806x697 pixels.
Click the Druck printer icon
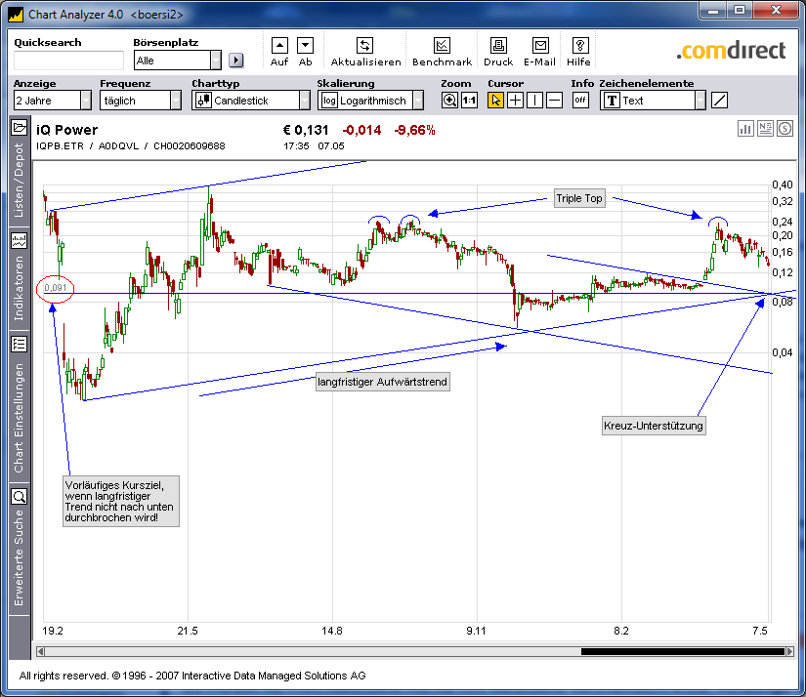pos(498,46)
